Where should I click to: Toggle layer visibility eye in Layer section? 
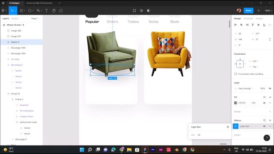[270, 89]
